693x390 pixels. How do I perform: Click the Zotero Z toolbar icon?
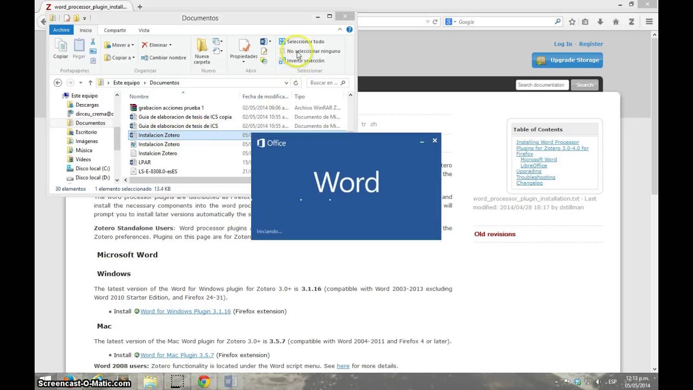tap(631, 22)
